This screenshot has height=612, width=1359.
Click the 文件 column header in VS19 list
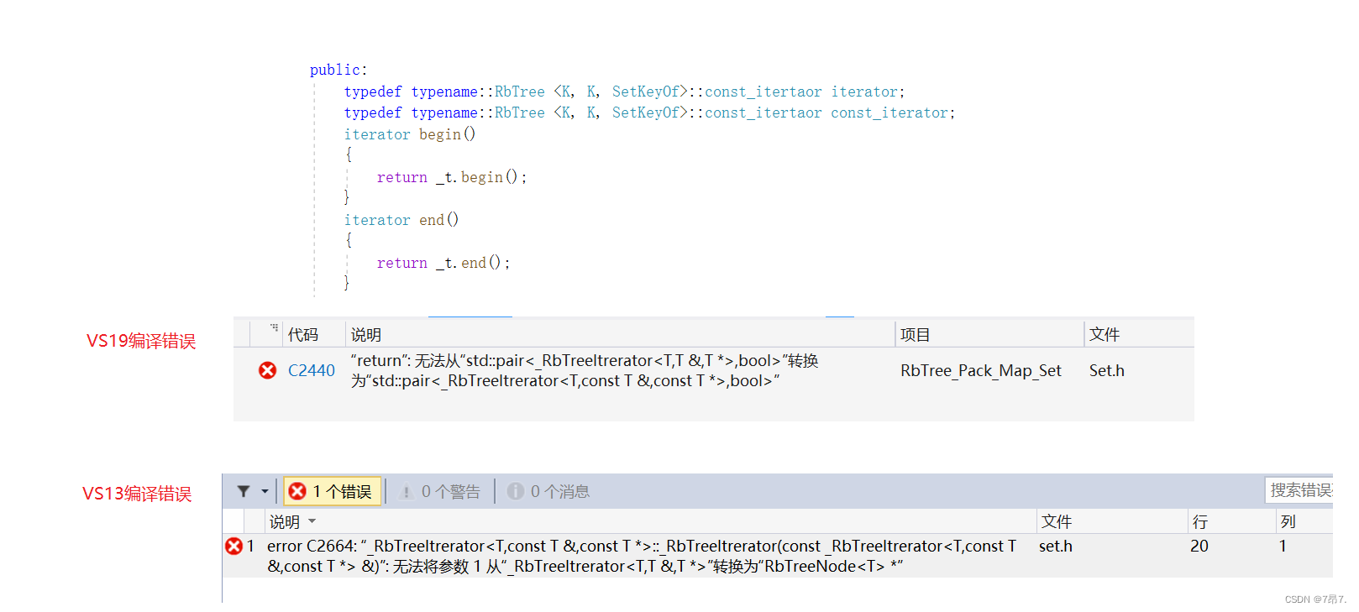(x=1105, y=334)
